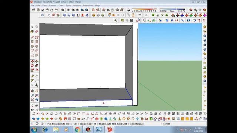Click the Length measurements input box
The height and width of the screenshot is (133, 237).
click(189, 124)
